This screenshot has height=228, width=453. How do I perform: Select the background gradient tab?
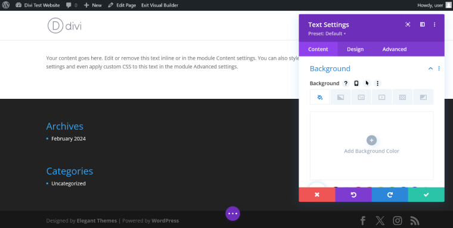[340, 97]
